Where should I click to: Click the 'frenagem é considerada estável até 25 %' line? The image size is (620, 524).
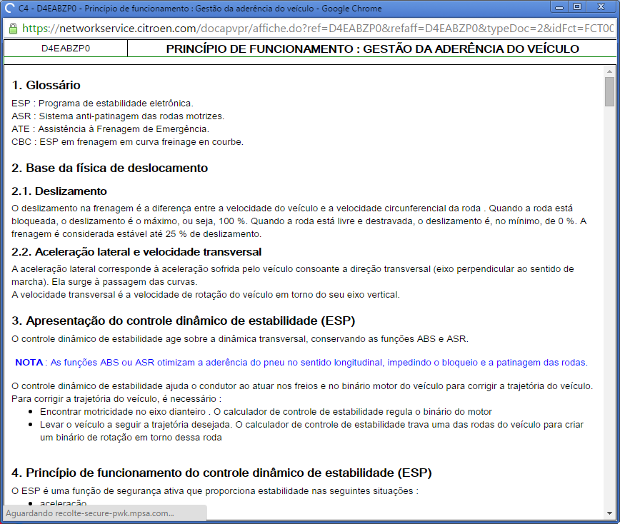(x=136, y=234)
